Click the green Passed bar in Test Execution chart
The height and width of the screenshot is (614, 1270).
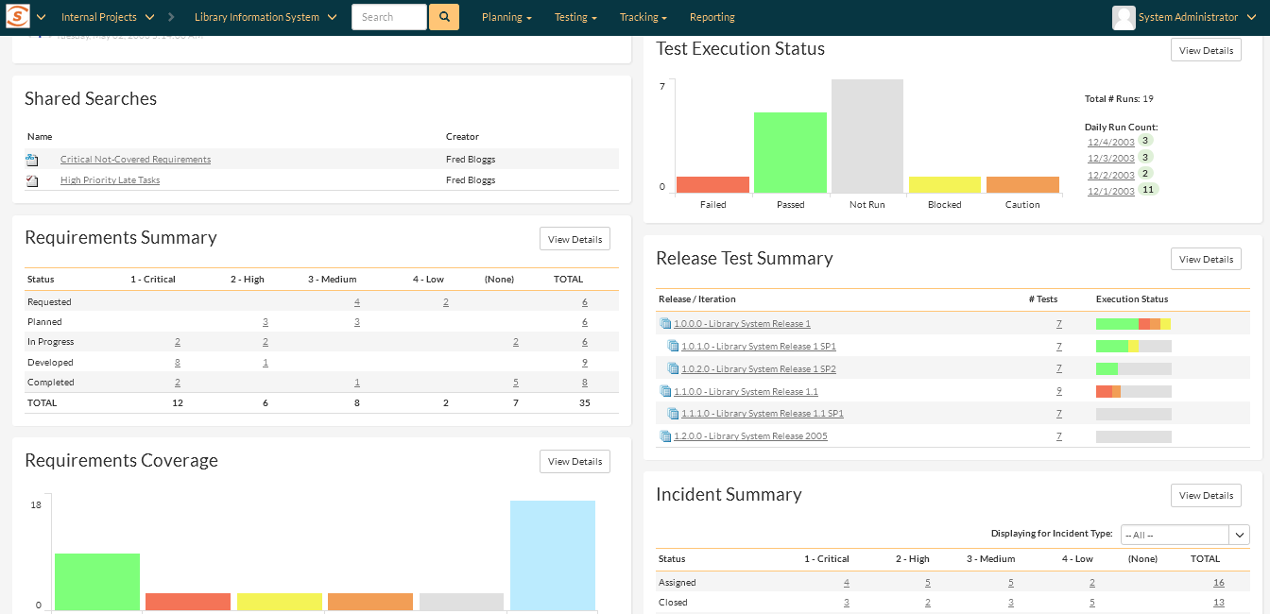click(x=790, y=152)
